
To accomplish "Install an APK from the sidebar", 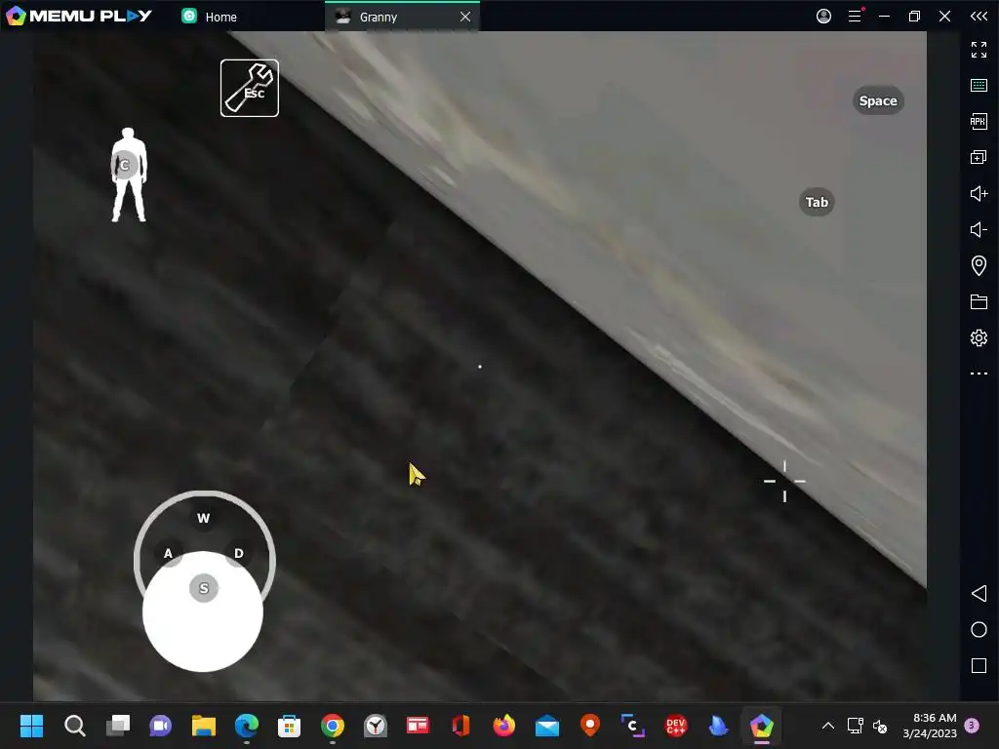I will point(979,121).
